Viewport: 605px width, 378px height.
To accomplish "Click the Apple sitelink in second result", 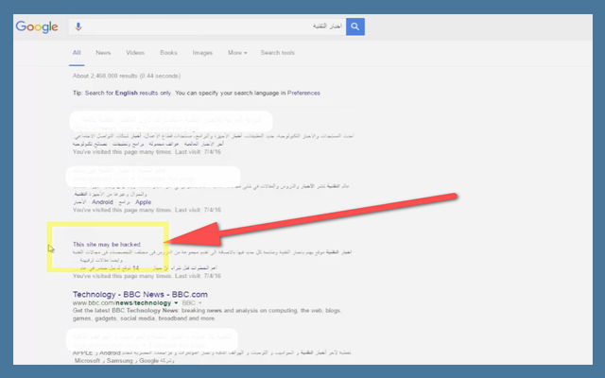I will (x=143, y=201).
